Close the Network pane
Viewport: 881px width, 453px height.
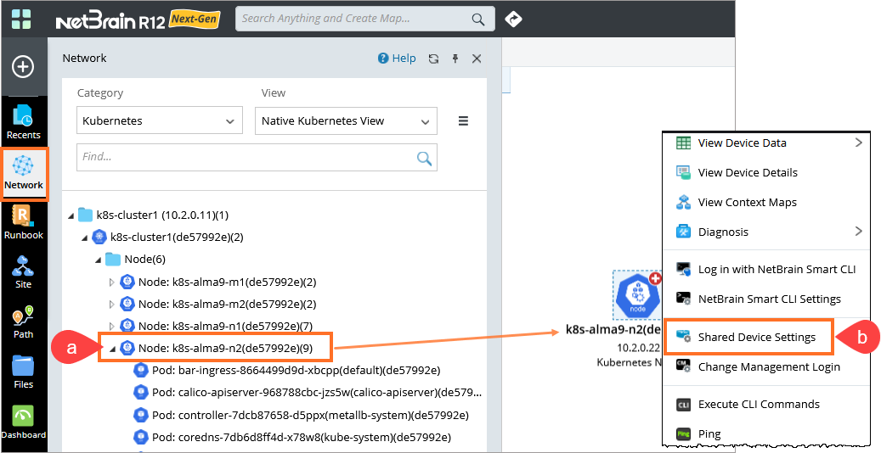click(x=477, y=59)
